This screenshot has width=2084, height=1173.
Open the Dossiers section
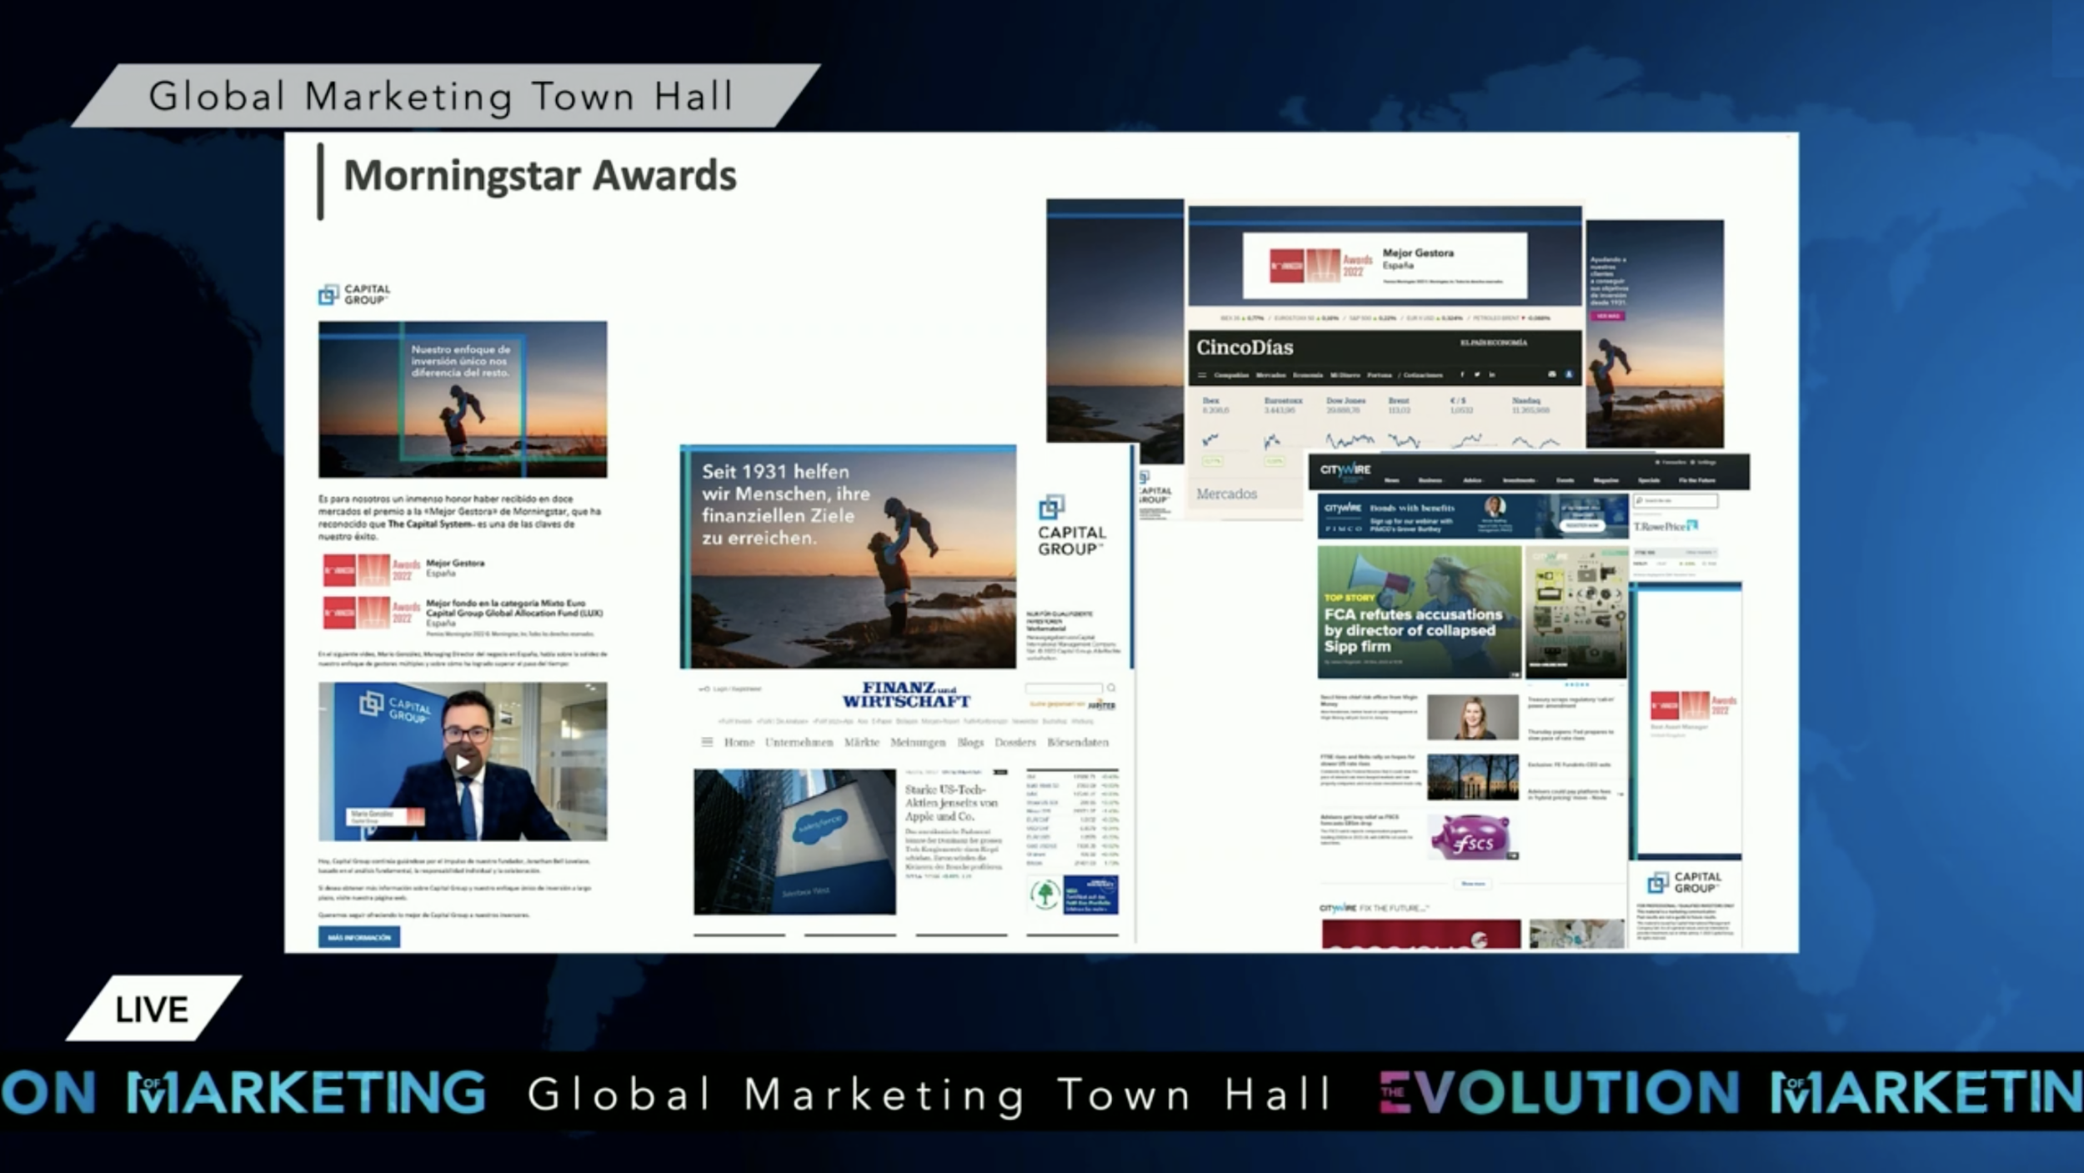point(1014,742)
